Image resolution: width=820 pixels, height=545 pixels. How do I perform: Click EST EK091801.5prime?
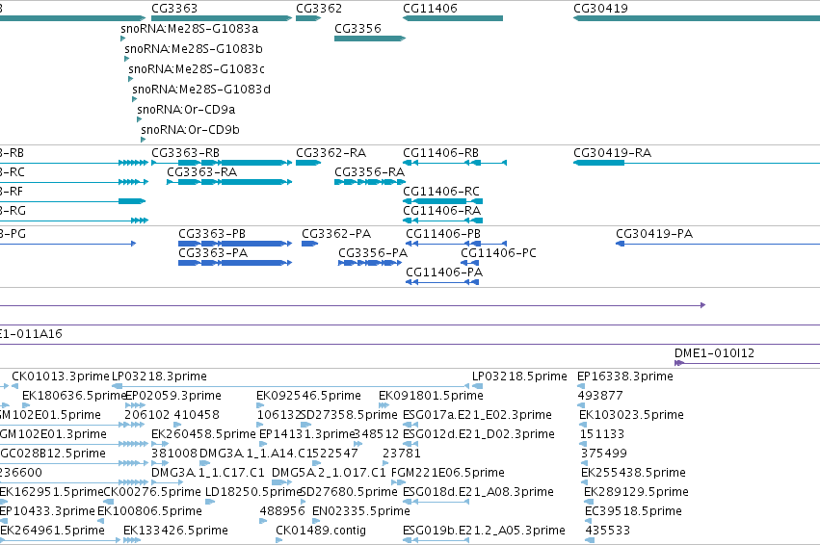(431, 396)
